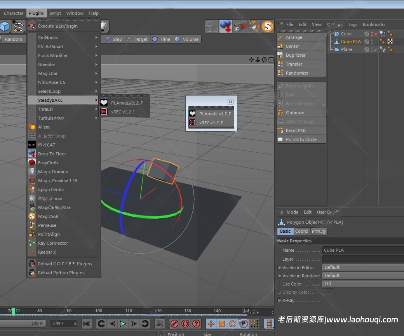Jump to start of animation

coord(87,324)
